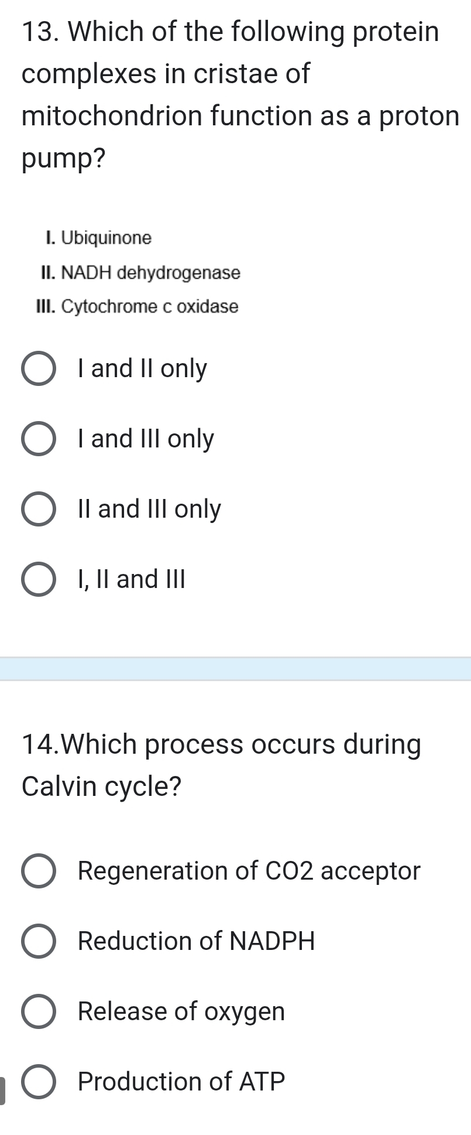Select "Release of oxygen" for question 14
Image resolution: width=471 pixels, height=1135 pixels.
pos(39,1011)
